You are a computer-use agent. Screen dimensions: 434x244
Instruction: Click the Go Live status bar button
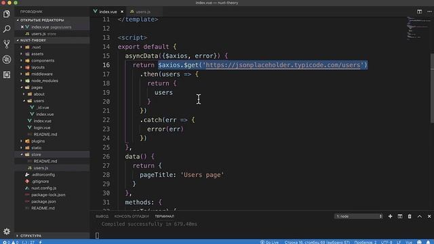coord(269,242)
